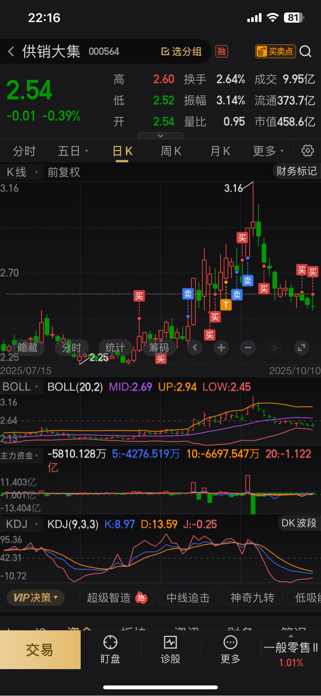This screenshot has height=696, width=321.
Task: Open the 更多 ellipsis menu icon
Action: point(230,650)
